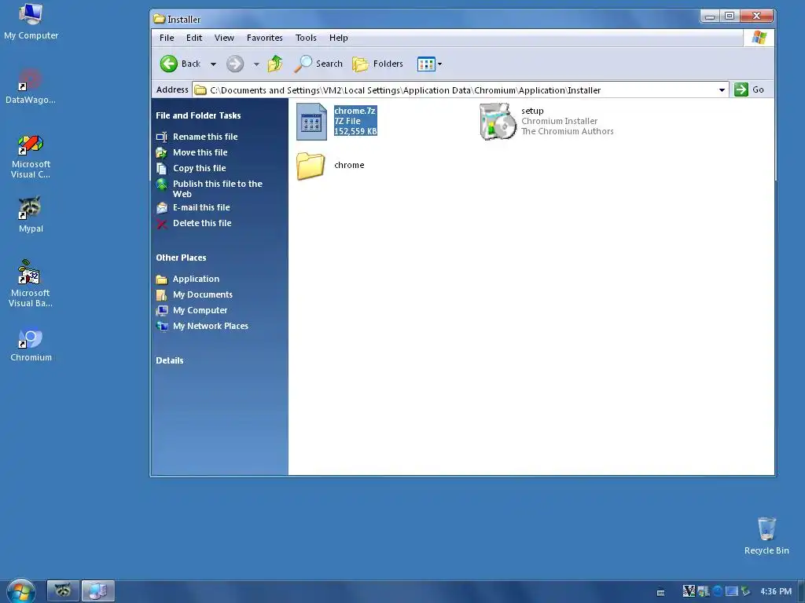Image resolution: width=805 pixels, height=603 pixels.
Task: Click the Copy this file link
Action: (199, 169)
